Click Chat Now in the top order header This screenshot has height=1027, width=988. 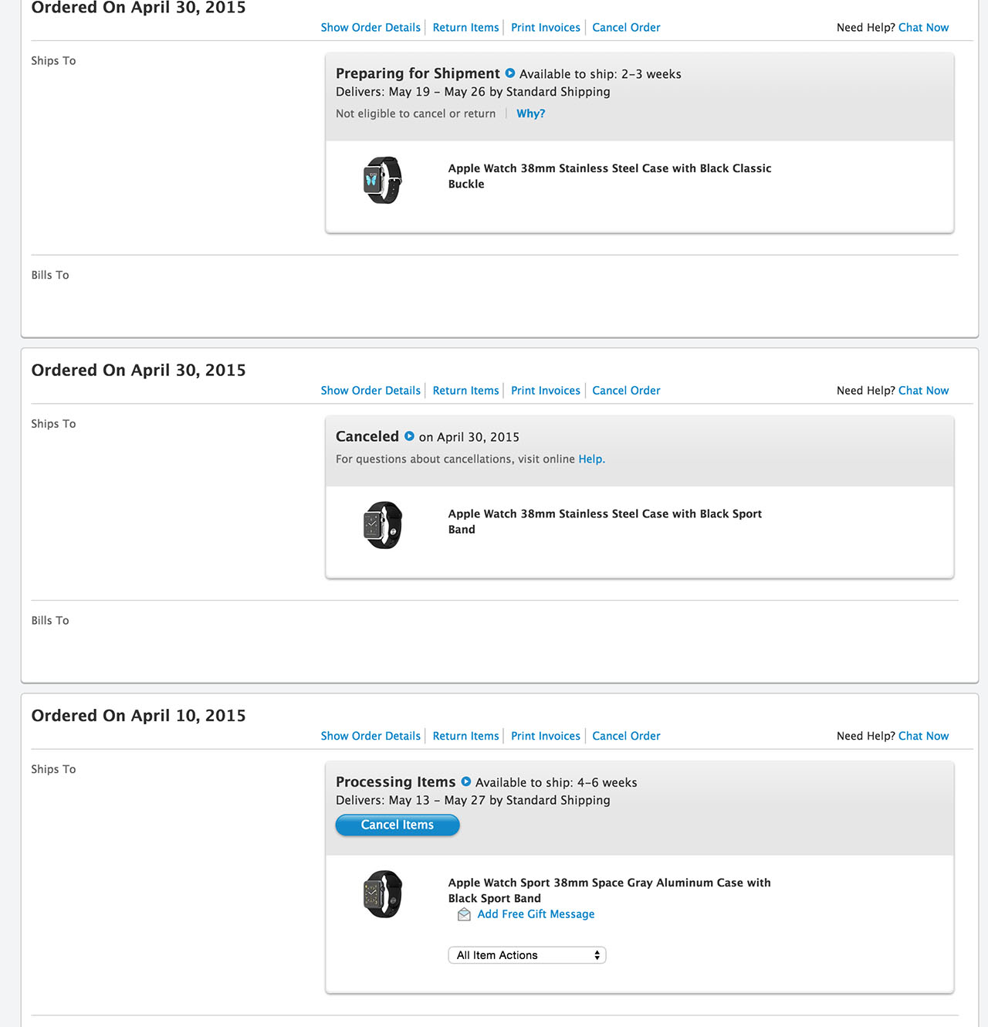tap(924, 28)
